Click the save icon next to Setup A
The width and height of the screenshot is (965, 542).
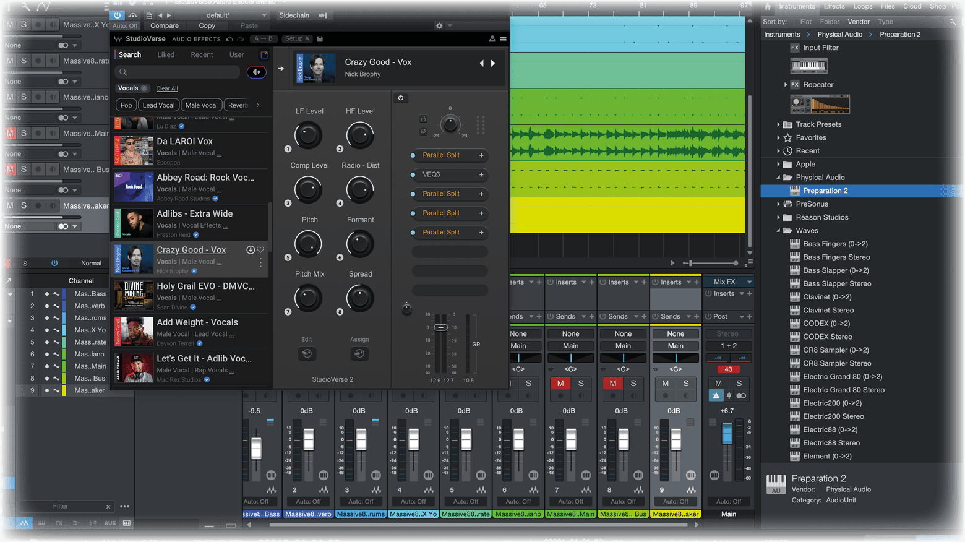(x=320, y=39)
